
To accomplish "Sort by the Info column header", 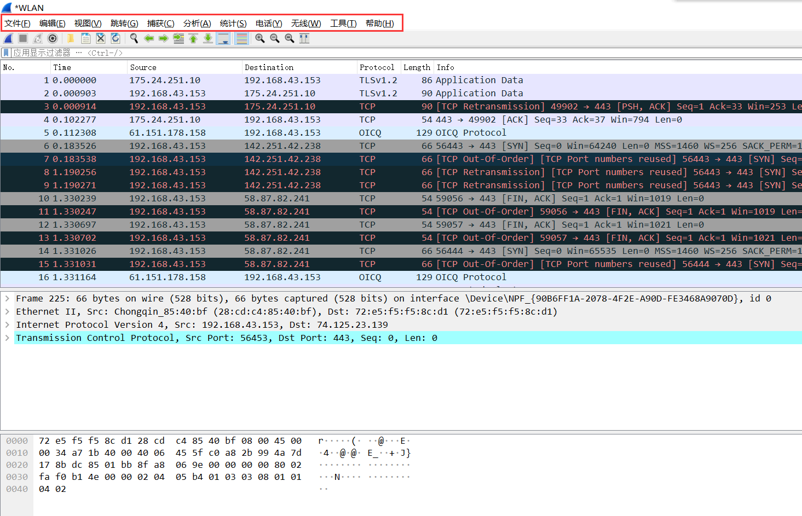I will (x=618, y=67).
